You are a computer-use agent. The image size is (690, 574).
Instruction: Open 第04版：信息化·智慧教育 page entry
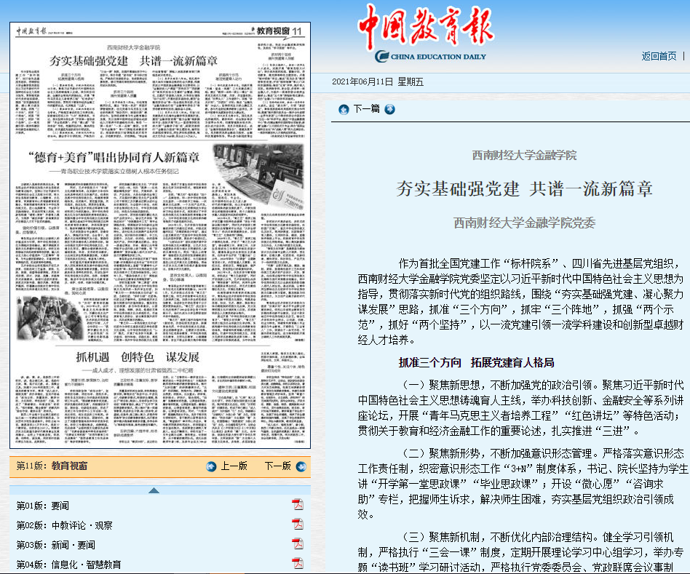point(69,564)
